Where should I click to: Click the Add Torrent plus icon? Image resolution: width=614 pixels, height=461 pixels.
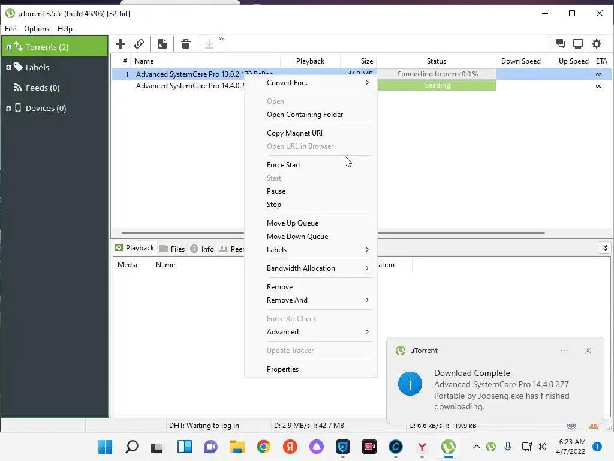(121, 43)
